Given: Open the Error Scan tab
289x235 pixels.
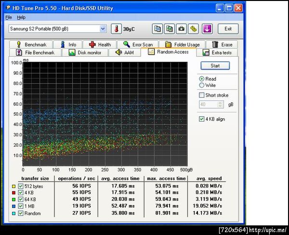Looking at the screenshot, I should (x=138, y=45).
